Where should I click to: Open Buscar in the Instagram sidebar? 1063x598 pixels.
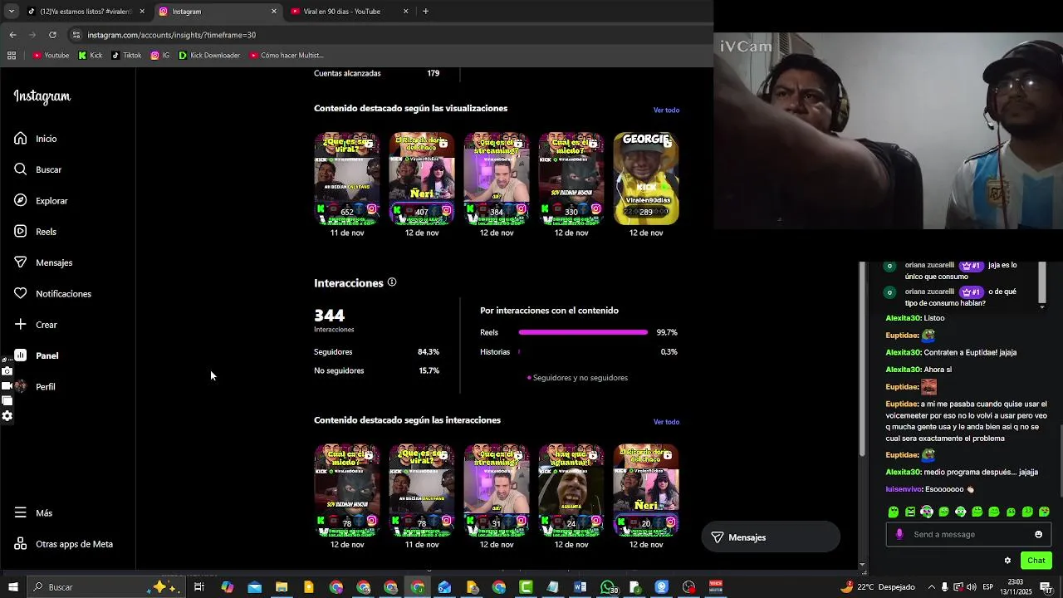37,169
